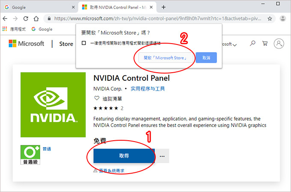The height and width of the screenshot is (192, 291).
Task: Click the sign-in account avatar icon
Action: (279, 44)
